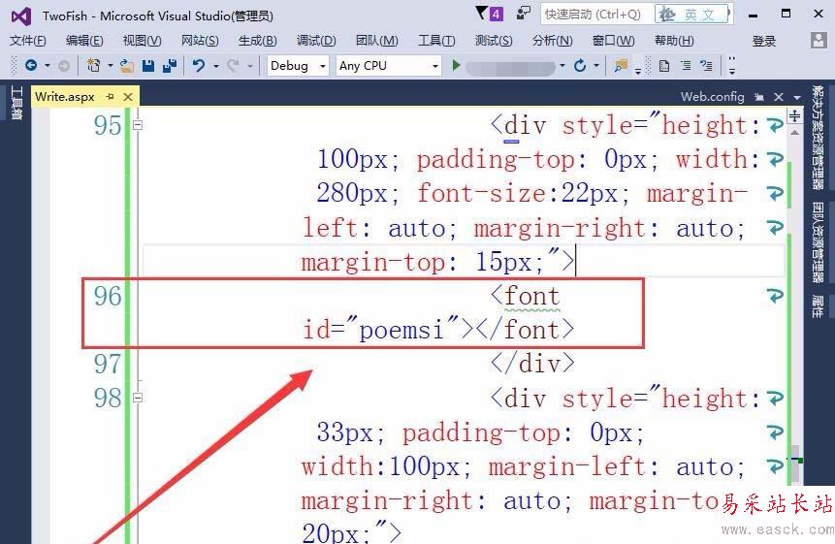Image resolution: width=835 pixels, height=544 pixels.
Task: Open the 分析(N) menu
Action: [552, 41]
